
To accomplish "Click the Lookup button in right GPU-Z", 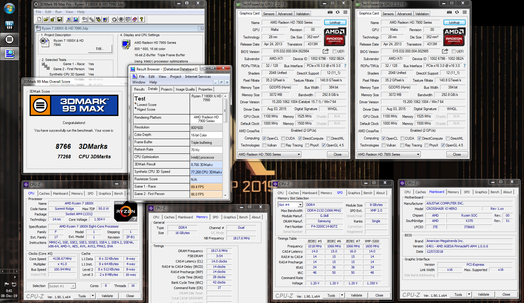I will click(454, 22).
